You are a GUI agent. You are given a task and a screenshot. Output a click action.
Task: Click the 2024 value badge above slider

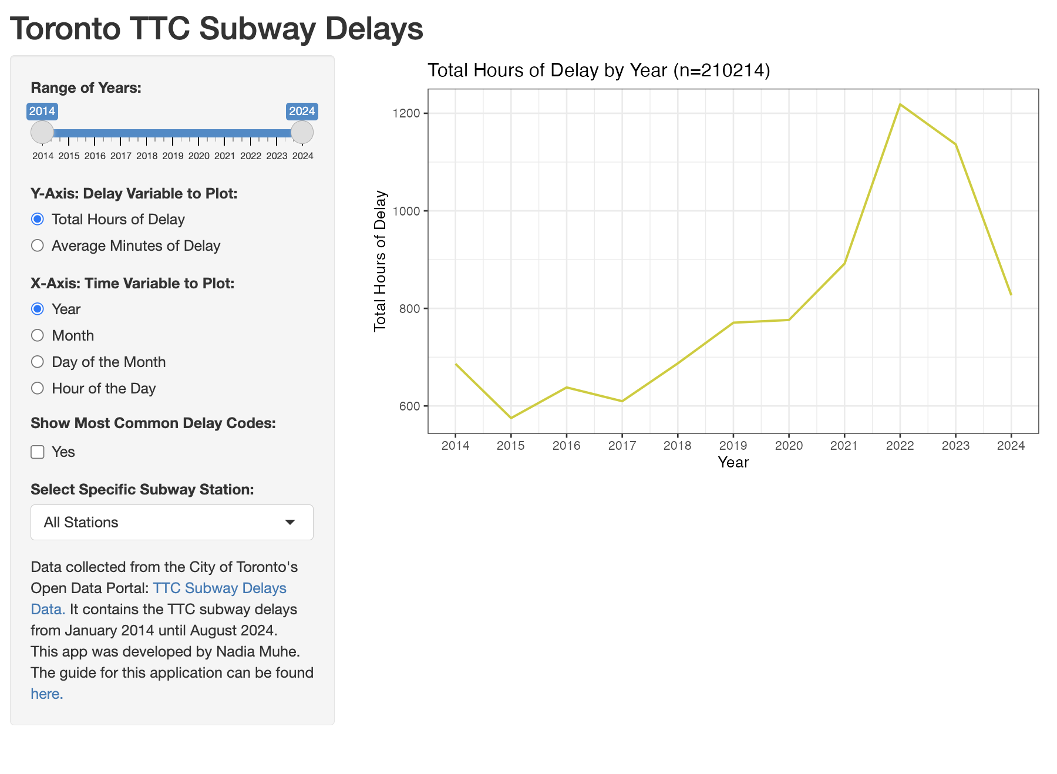pyautogui.click(x=302, y=111)
